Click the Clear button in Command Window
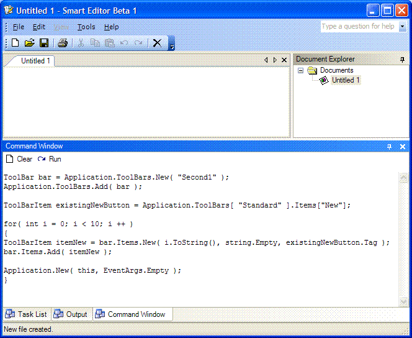 click(x=19, y=159)
